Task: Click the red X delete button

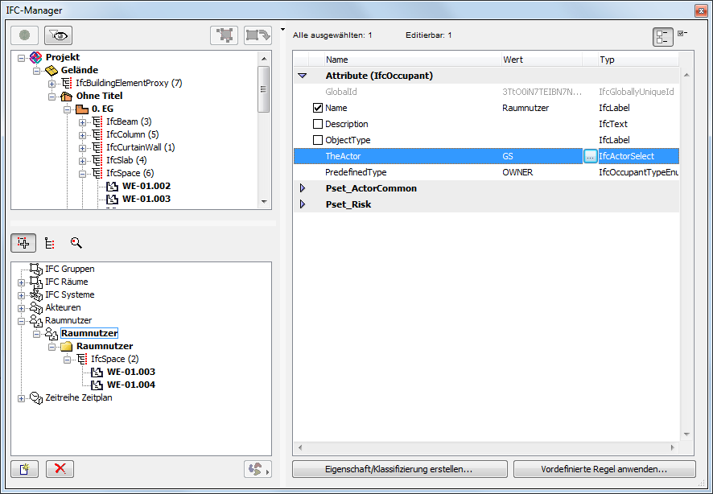Action: click(x=60, y=468)
